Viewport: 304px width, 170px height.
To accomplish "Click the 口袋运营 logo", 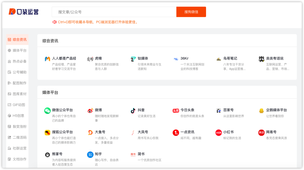I will click(23, 12).
